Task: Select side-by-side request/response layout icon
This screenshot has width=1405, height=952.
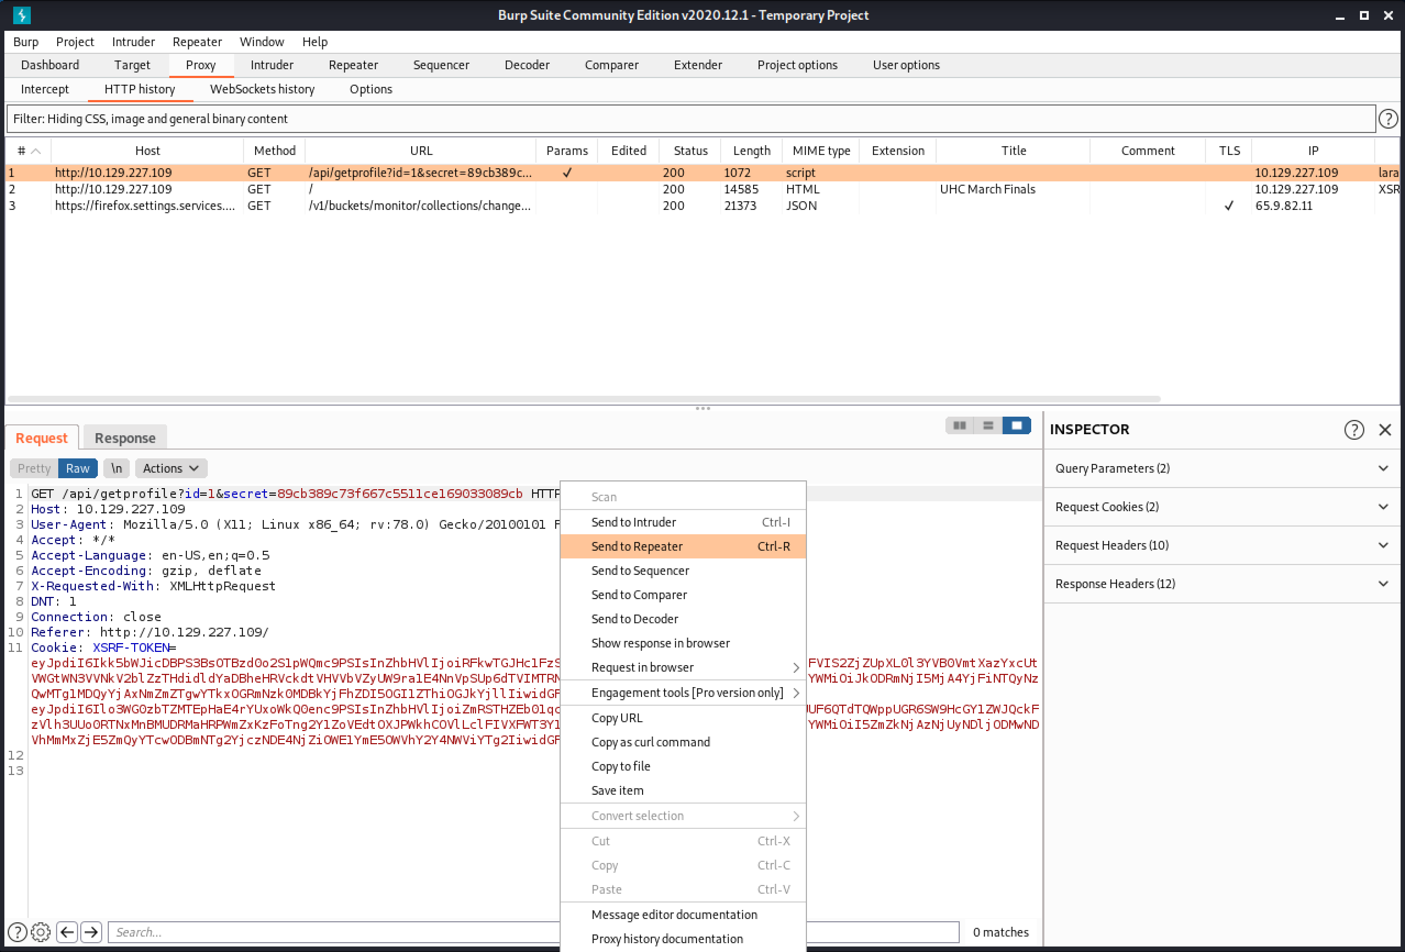Action: click(x=959, y=425)
